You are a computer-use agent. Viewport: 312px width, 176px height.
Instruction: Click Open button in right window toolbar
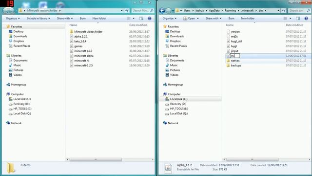(x=190, y=19)
